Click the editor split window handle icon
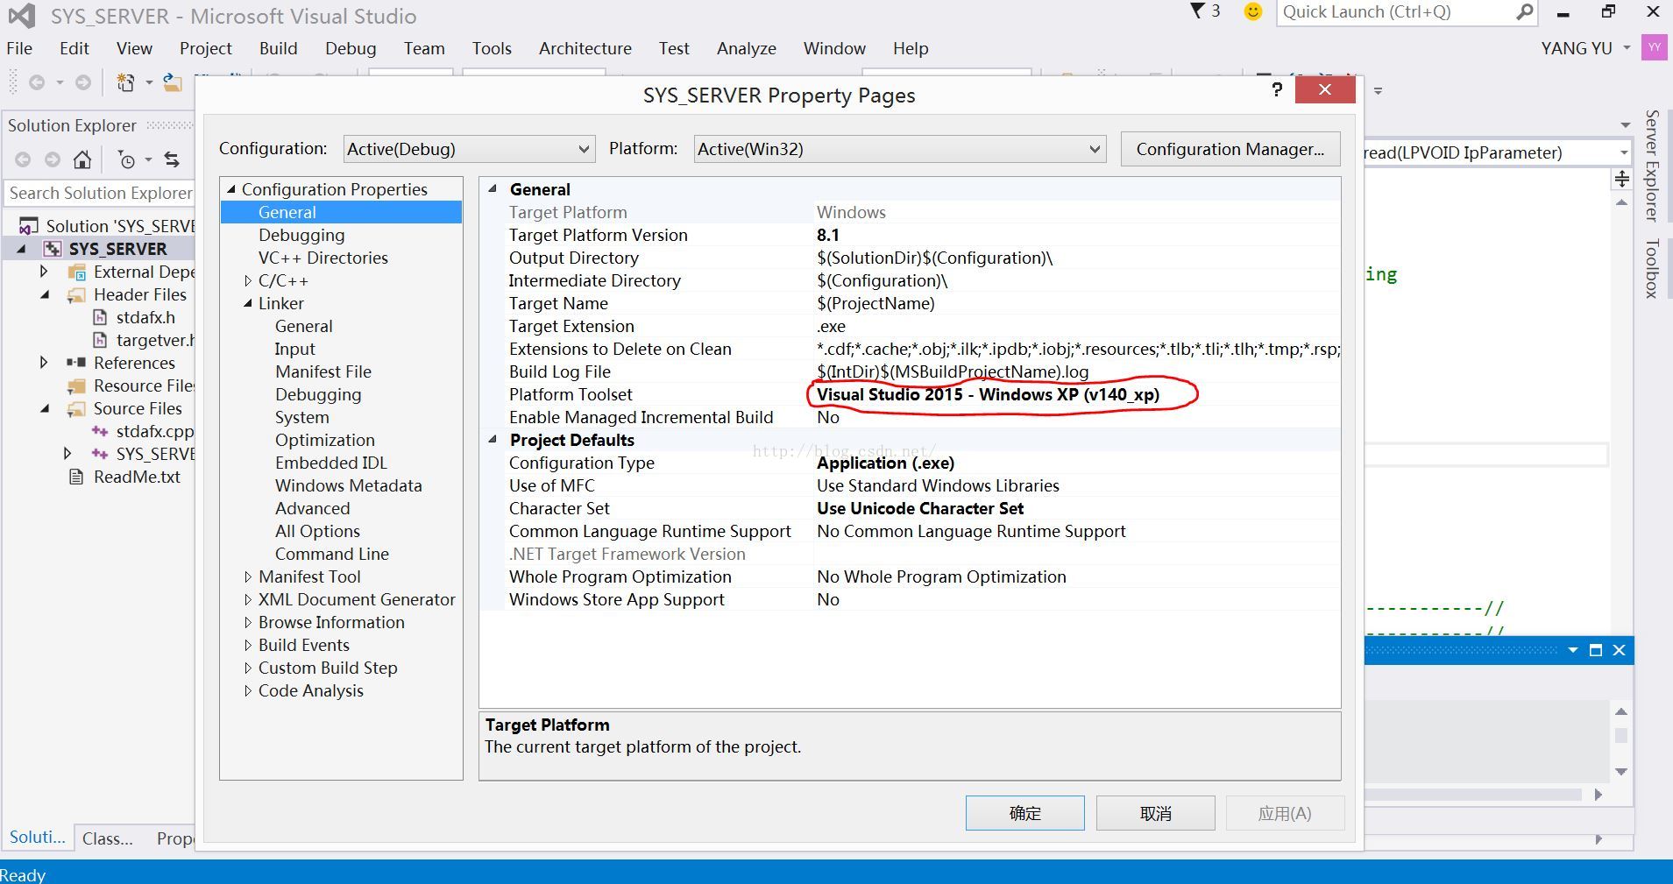 [x=1622, y=179]
